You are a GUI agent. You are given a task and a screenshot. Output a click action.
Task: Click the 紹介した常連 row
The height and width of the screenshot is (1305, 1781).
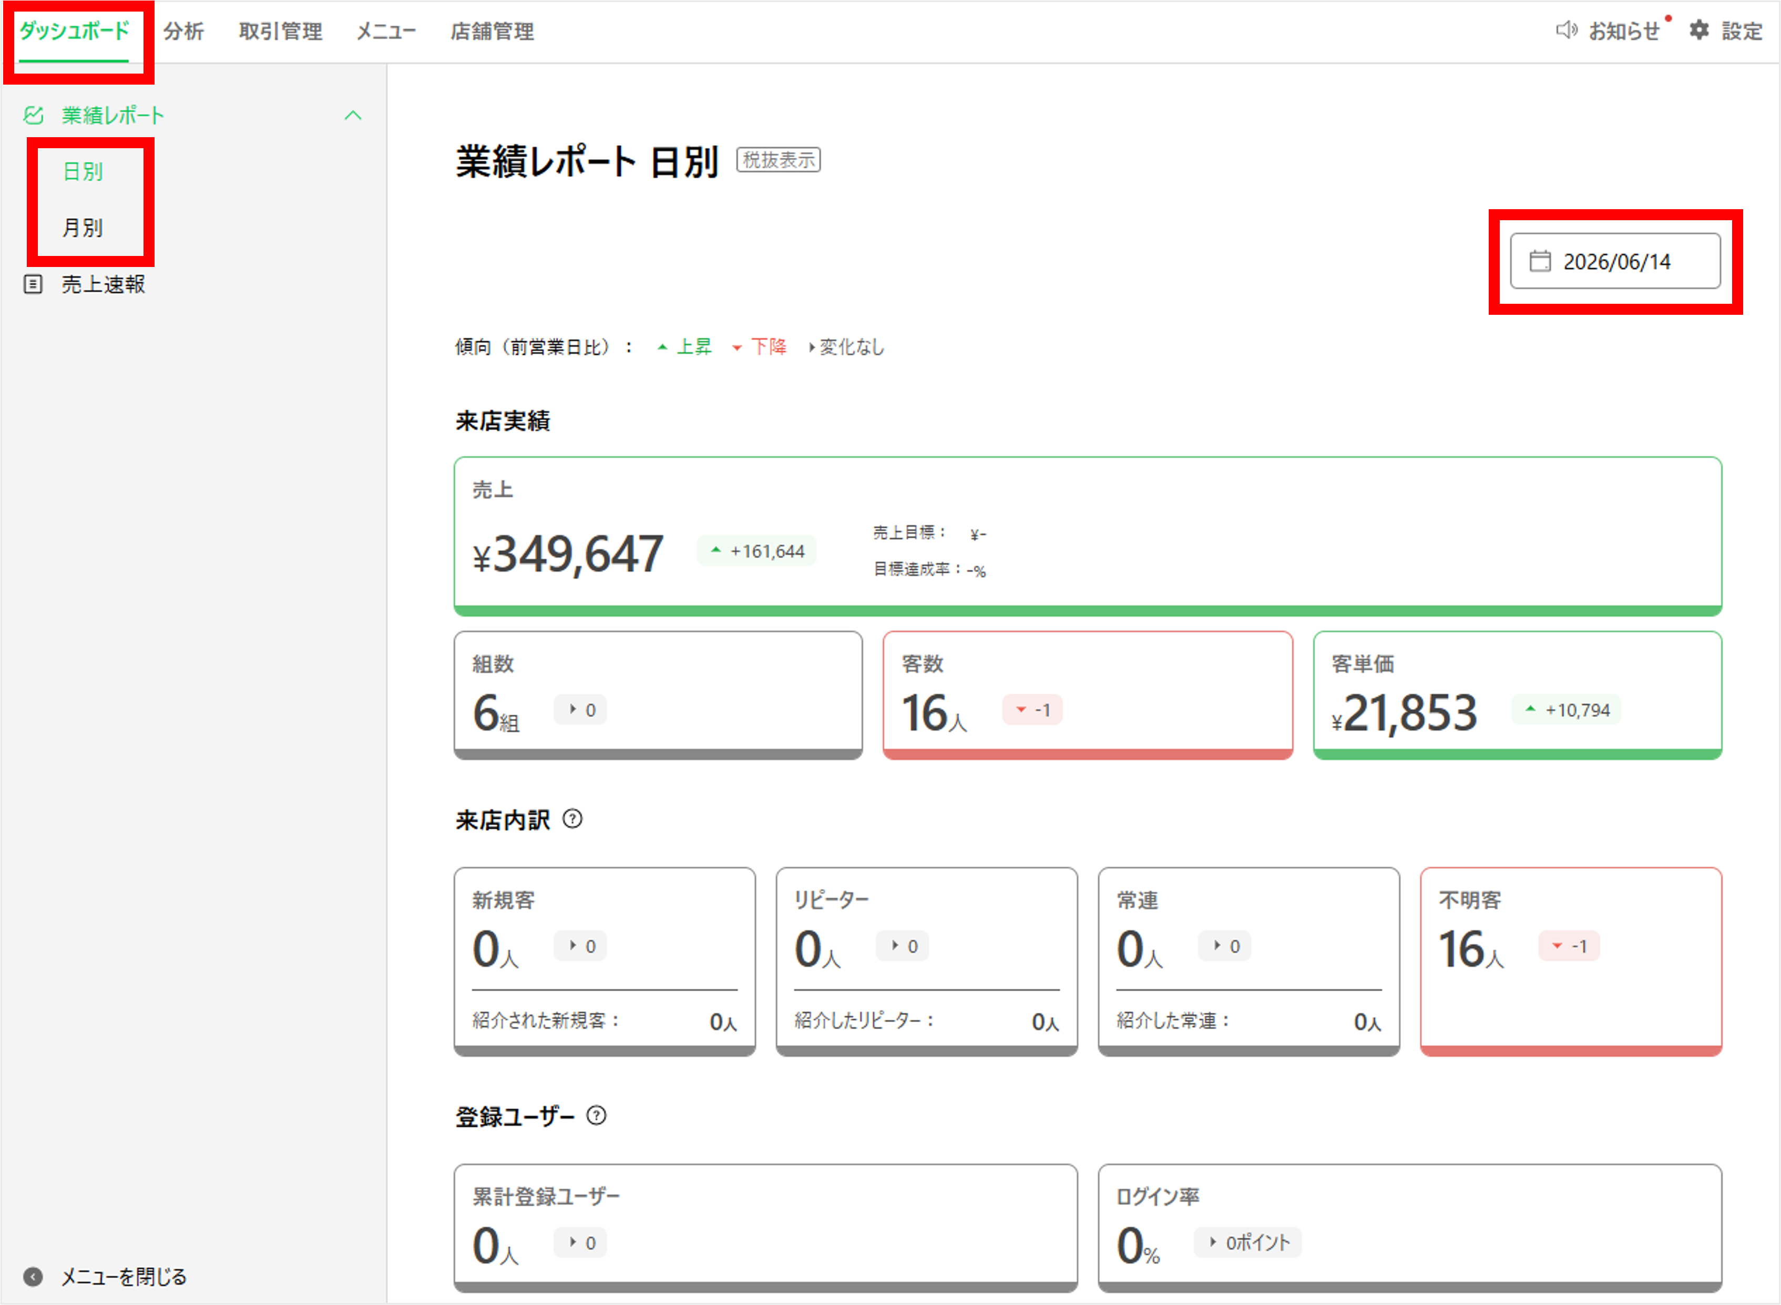[1248, 1021]
